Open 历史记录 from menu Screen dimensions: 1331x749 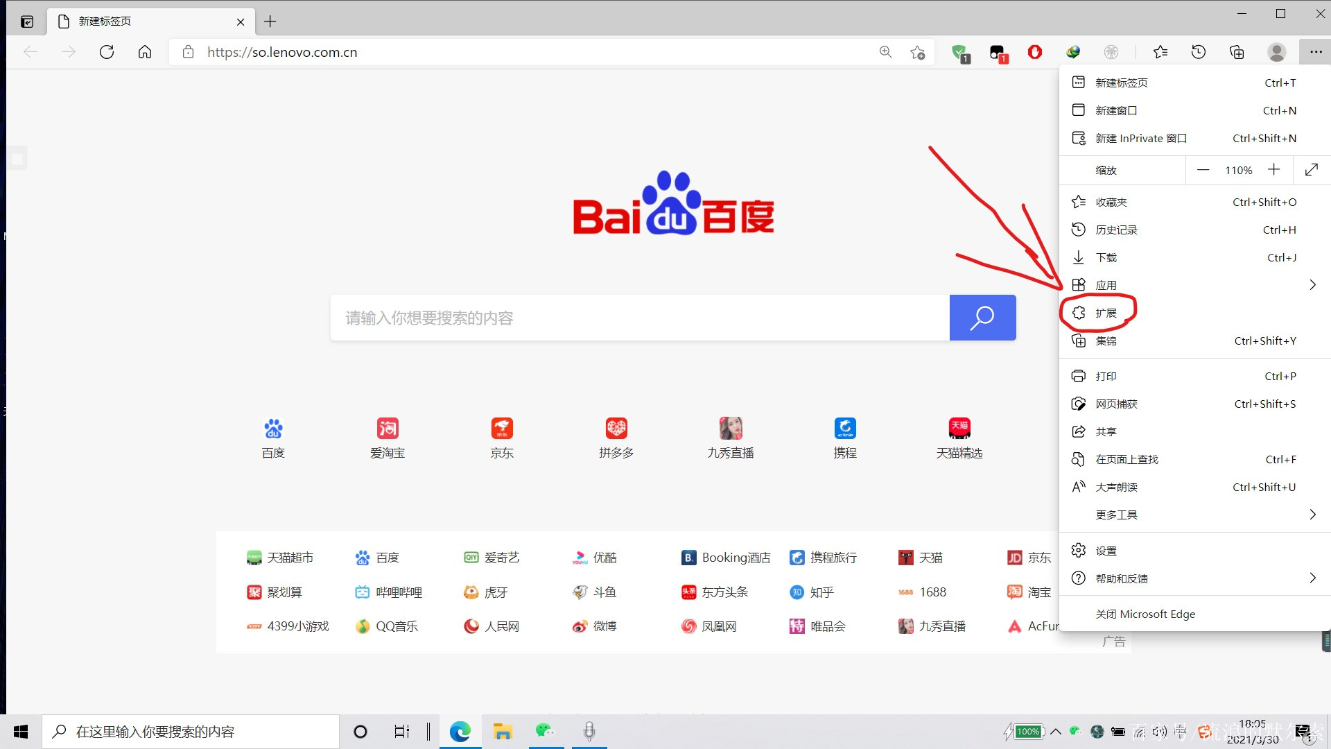pyautogui.click(x=1195, y=230)
